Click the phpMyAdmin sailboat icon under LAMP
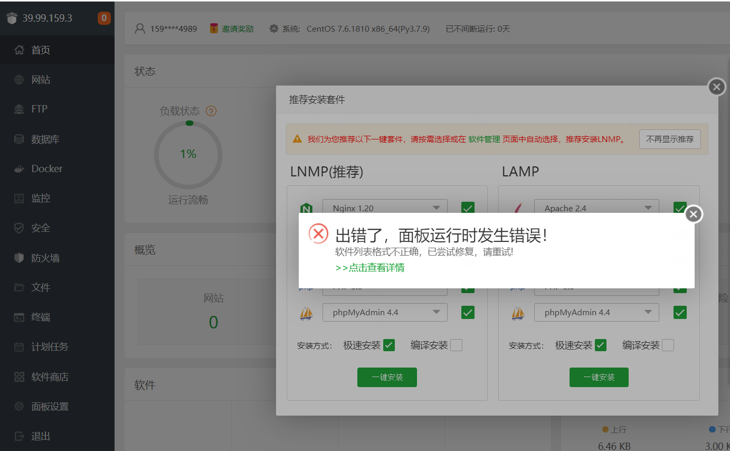Screen dimensions: 730x451 click(x=518, y=313)
